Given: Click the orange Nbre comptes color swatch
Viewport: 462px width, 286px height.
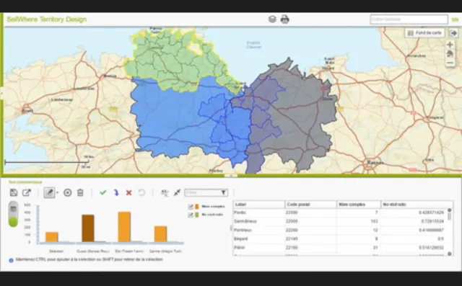Looking at the screenshot, I should [197, 207].
